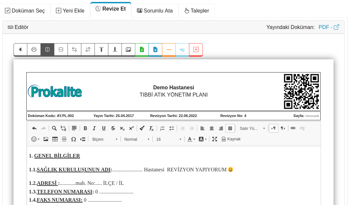Viewport: 348px width, 205px height.
Task: Toggle bold formatting
Action: point(85,129)
